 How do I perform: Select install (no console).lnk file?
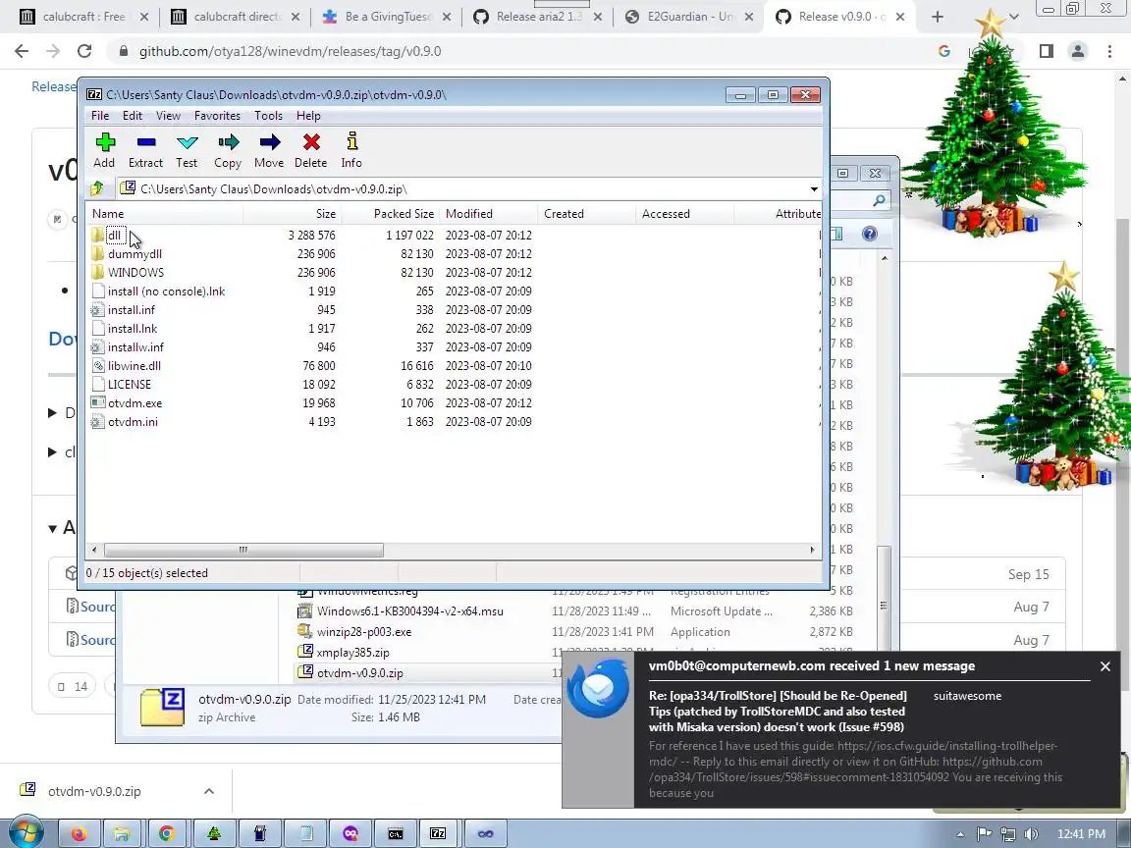tap(166, 291)
